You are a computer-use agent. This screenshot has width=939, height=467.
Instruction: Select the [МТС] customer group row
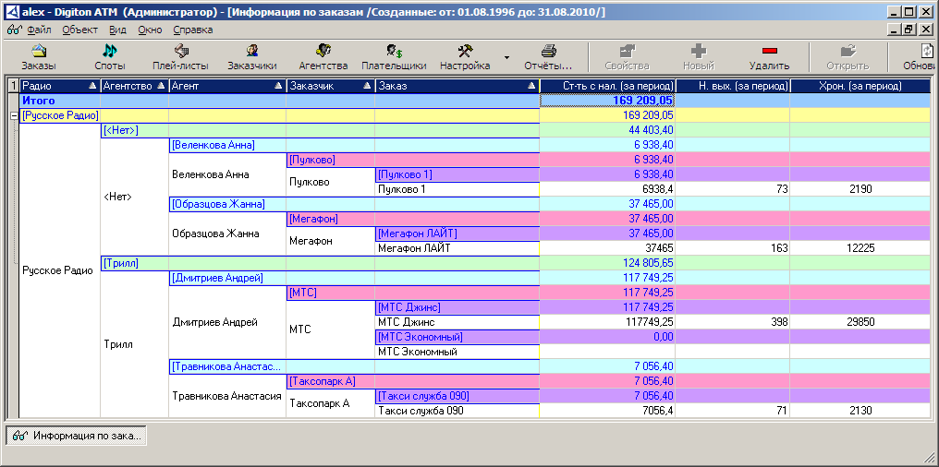tap(608, 293)
